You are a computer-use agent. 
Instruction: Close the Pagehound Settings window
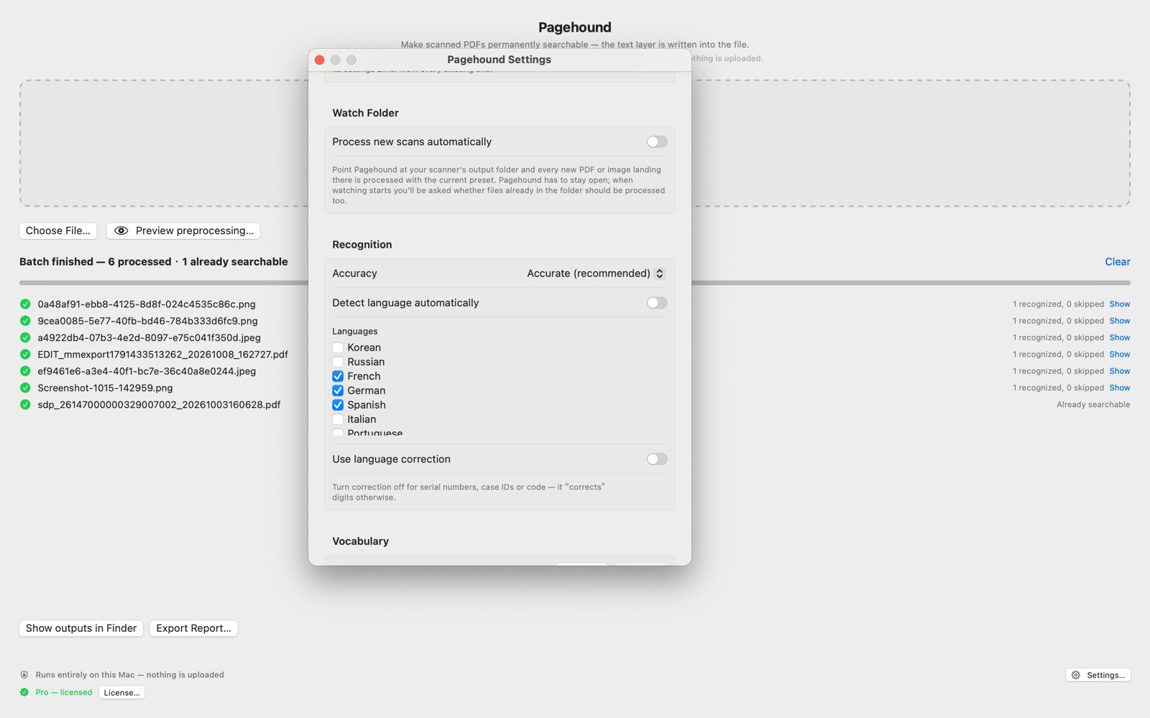pyautogui.click(x=320, y=60)
